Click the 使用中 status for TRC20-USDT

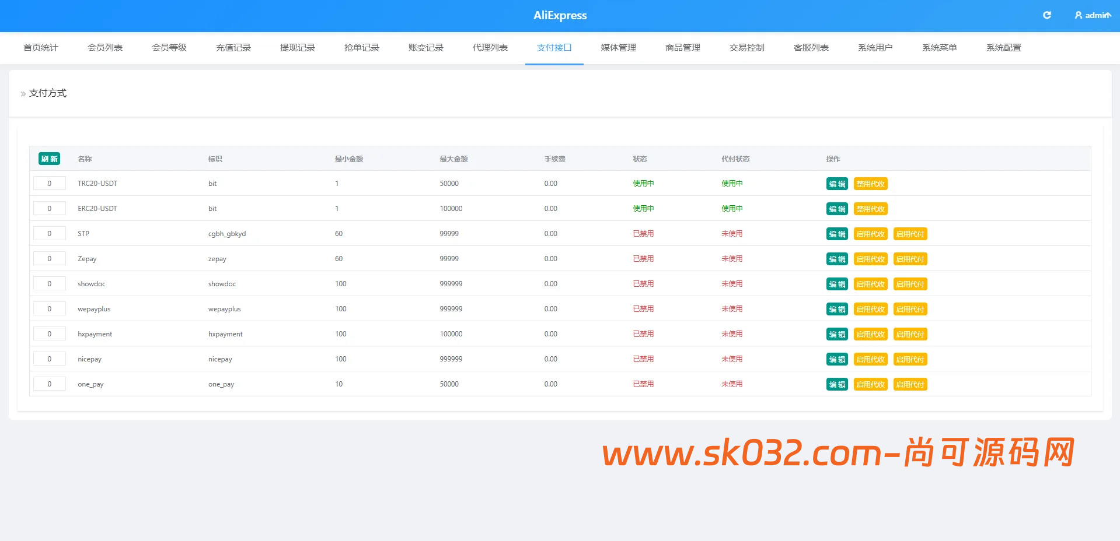coord(643,183)
